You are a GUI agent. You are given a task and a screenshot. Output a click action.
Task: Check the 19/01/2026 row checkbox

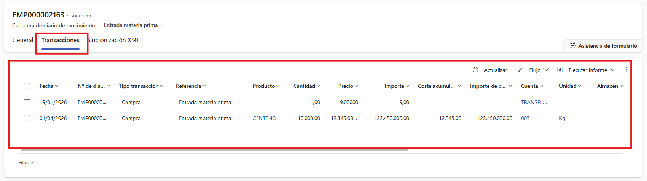coord(27,102)
